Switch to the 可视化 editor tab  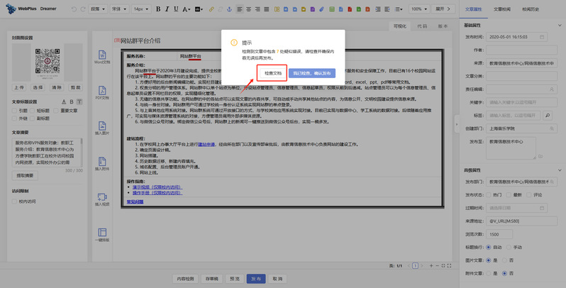click(x=400, y=26)
